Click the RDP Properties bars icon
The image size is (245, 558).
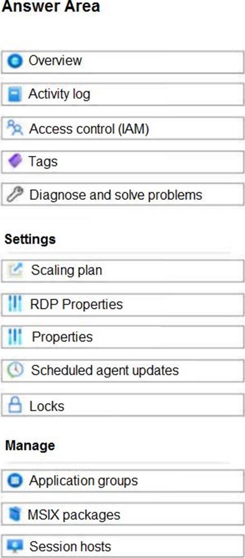pyautogui.click(x=15, y=304)
